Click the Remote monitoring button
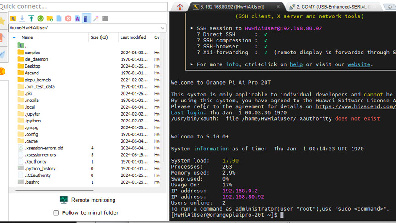 (87, 200)
